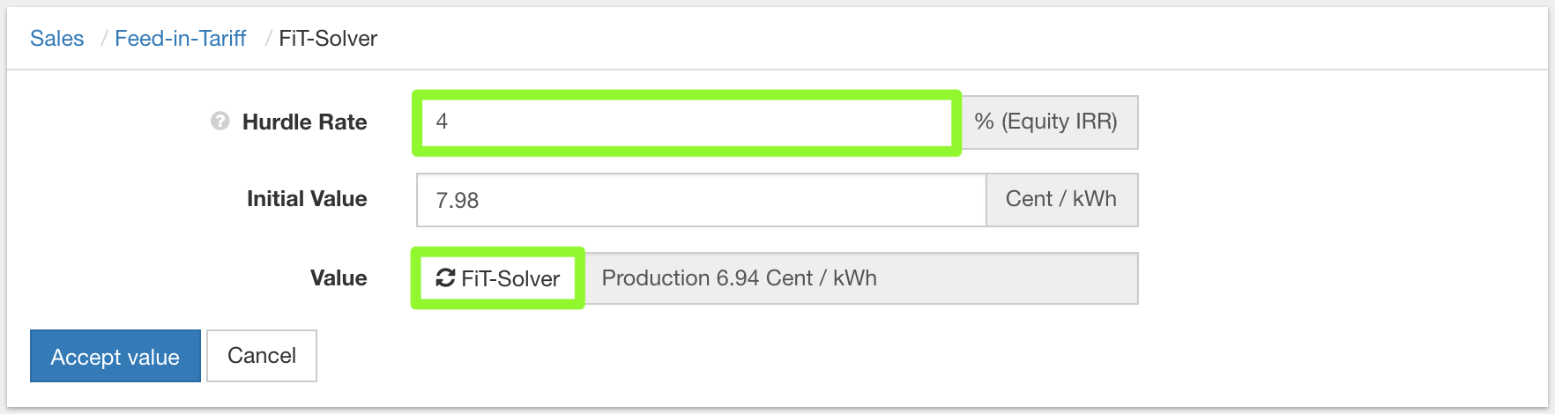The width and height of the screenshot is (1555, 414).
Task: Click the "Cent / kWh" unit addon
Action: 1061,200
